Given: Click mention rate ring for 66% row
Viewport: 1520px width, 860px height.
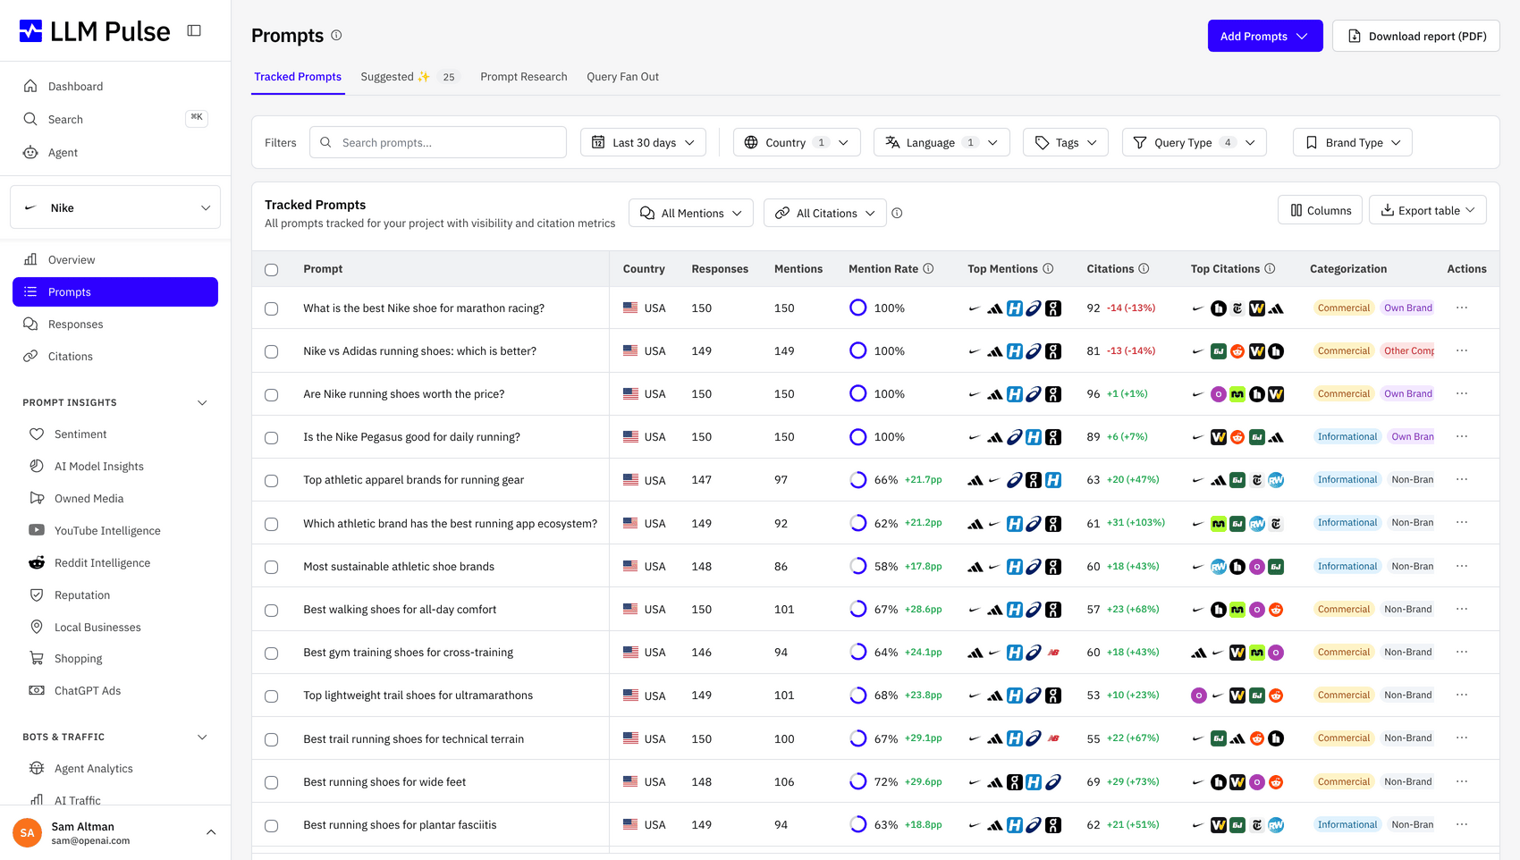Looking at the screenshot, I should point(857,479).
